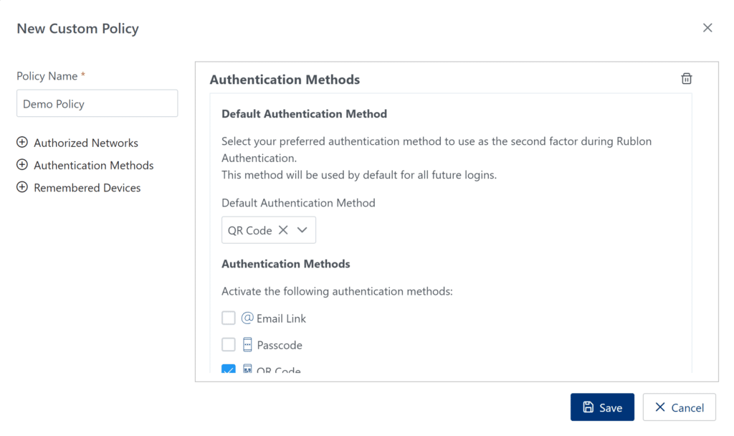
Task: Click the plus icon beside Authentication Methods
Action: tap(22, 165)
